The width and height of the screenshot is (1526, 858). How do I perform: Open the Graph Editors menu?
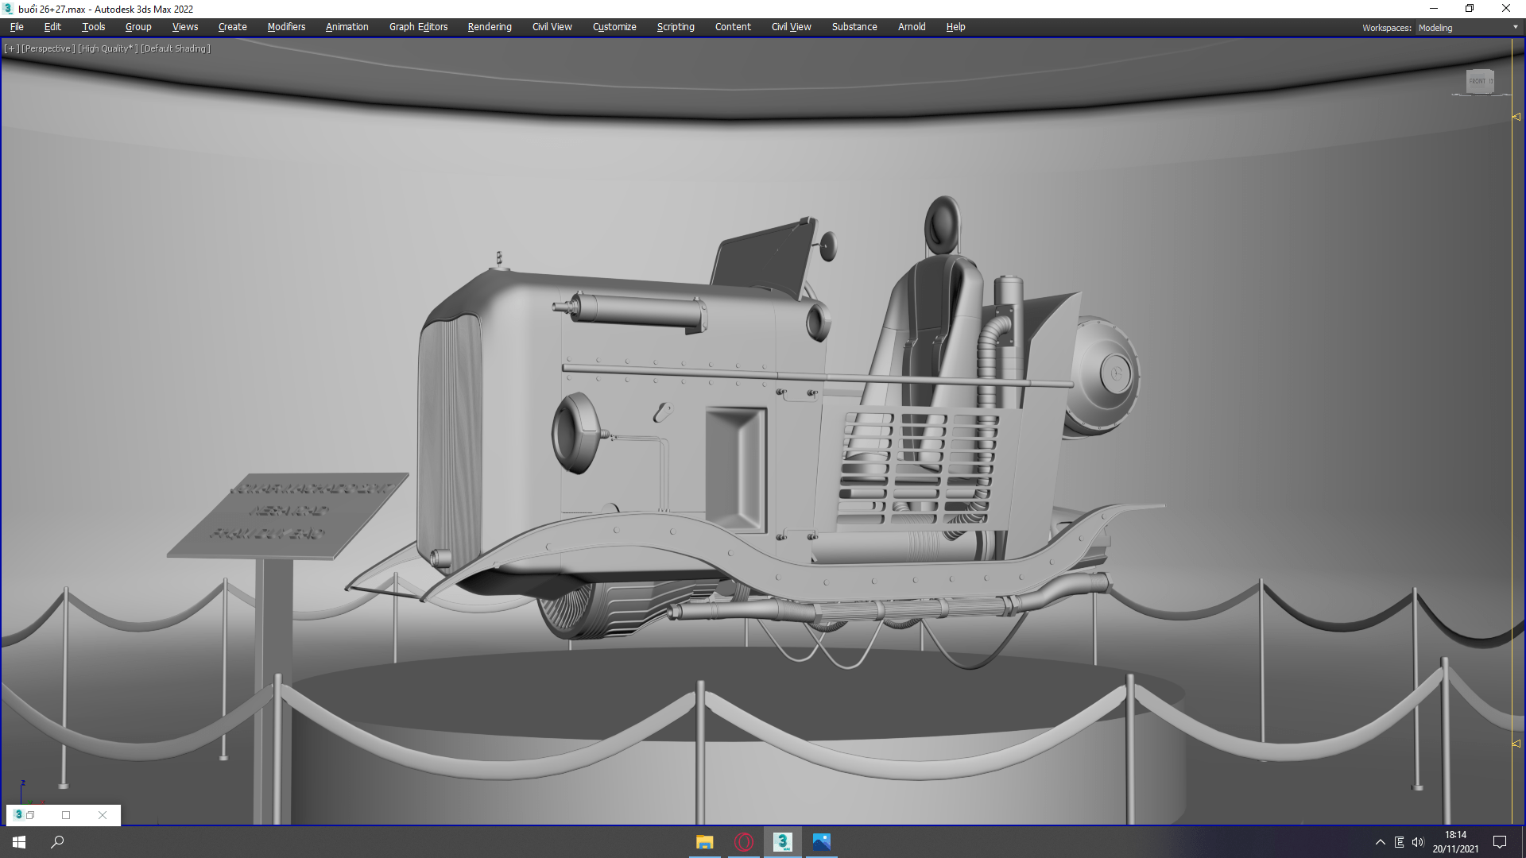tap(418, 27)
